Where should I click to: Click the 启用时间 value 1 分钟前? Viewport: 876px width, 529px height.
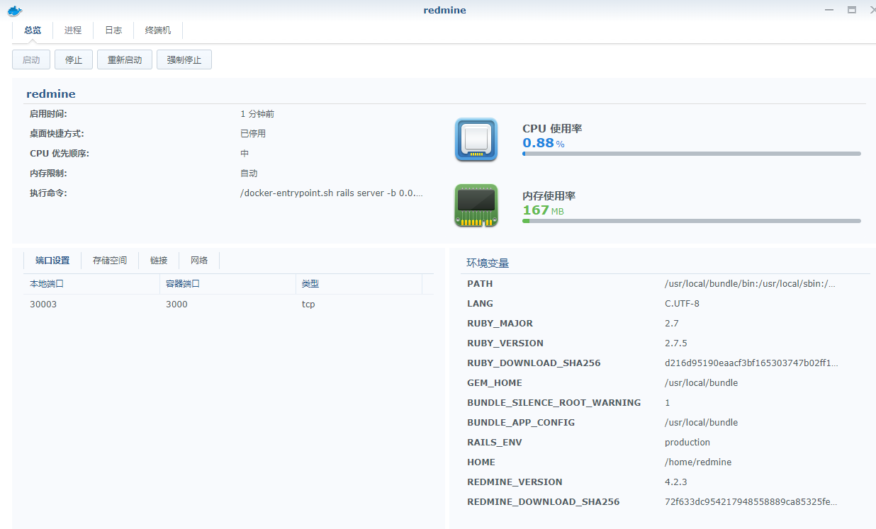(257, 114)
